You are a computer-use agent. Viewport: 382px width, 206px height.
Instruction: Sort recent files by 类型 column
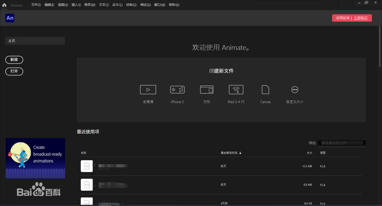point(323,153)
